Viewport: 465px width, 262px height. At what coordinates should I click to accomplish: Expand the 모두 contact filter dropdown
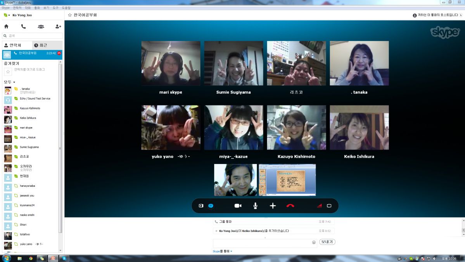pyautogui.click(x=9, y=82)
